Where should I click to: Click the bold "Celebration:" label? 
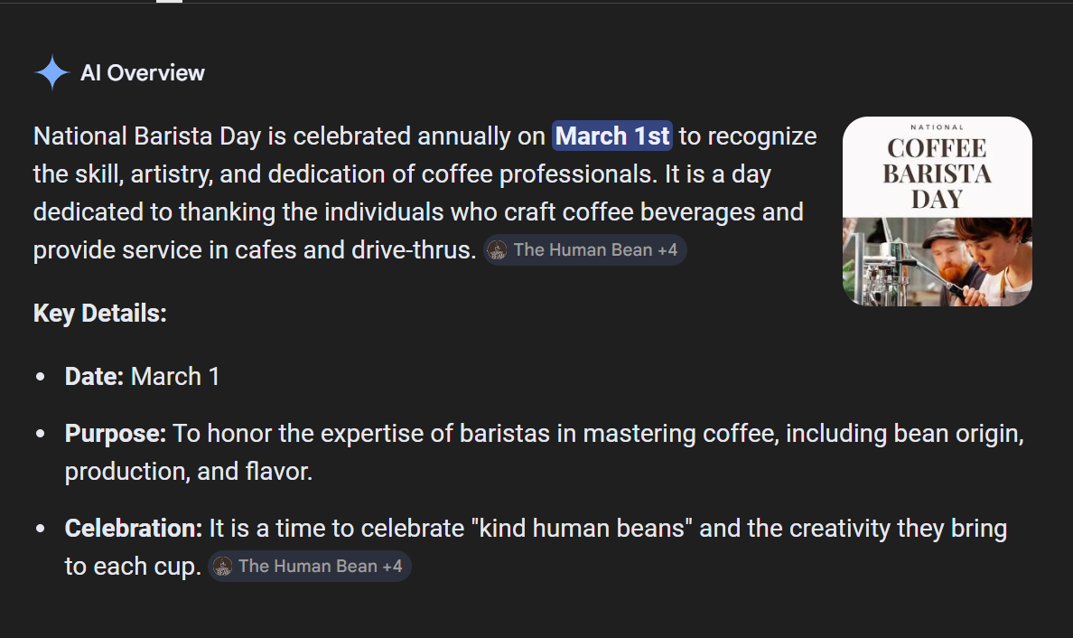pos(134,529)
